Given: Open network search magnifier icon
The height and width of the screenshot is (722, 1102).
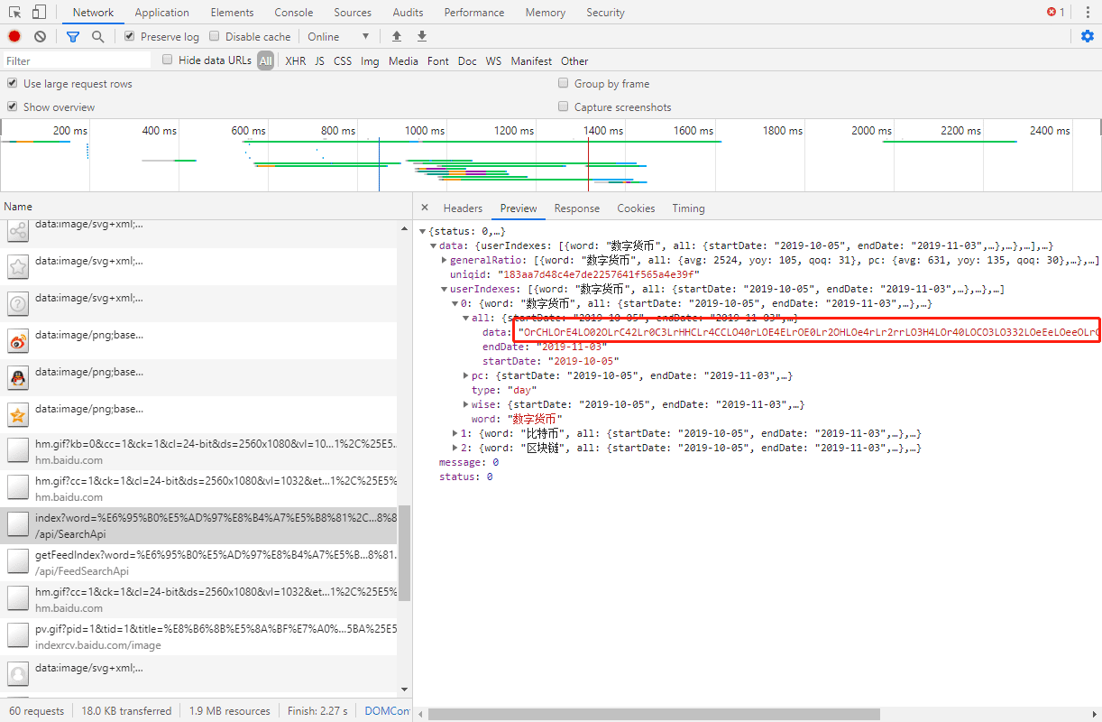Looking at the screenshot, I should (97, 37).
